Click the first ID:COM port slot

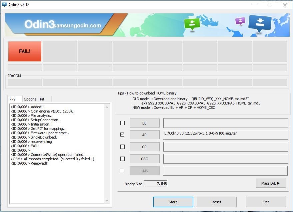(x=25, y=82)
